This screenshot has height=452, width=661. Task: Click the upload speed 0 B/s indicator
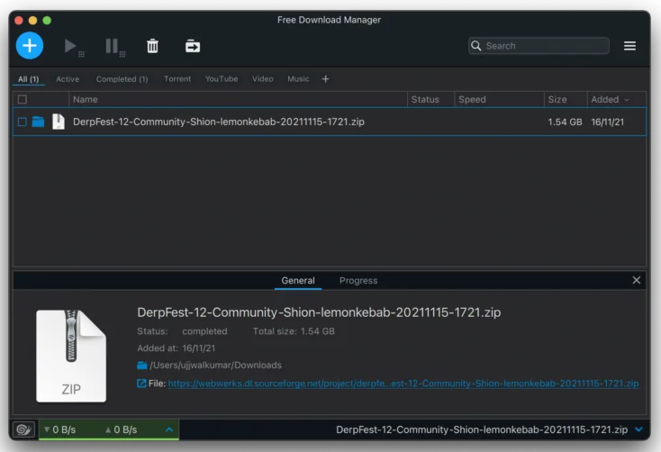(x=122, y=429)
